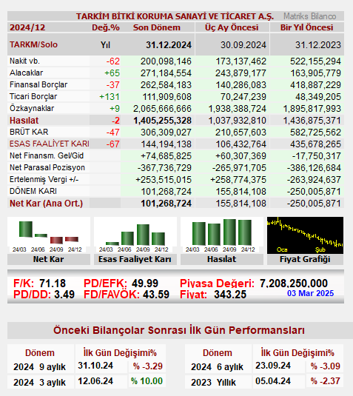Select the 2023 Yıllık period row
353x396 pixels.
tap(213, 383)
